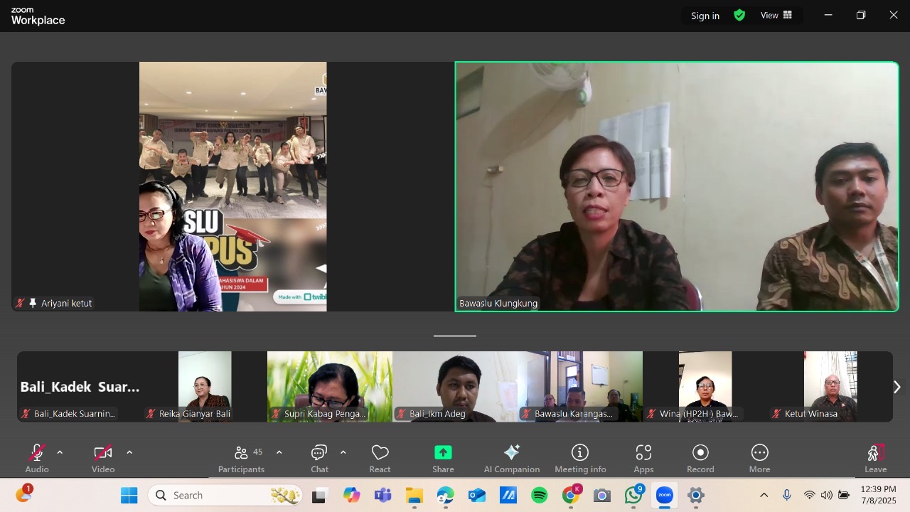
Task: Click the divider handle between video rows
Action: 455,336
